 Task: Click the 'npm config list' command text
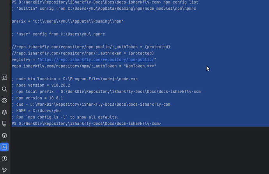point(181,2)
